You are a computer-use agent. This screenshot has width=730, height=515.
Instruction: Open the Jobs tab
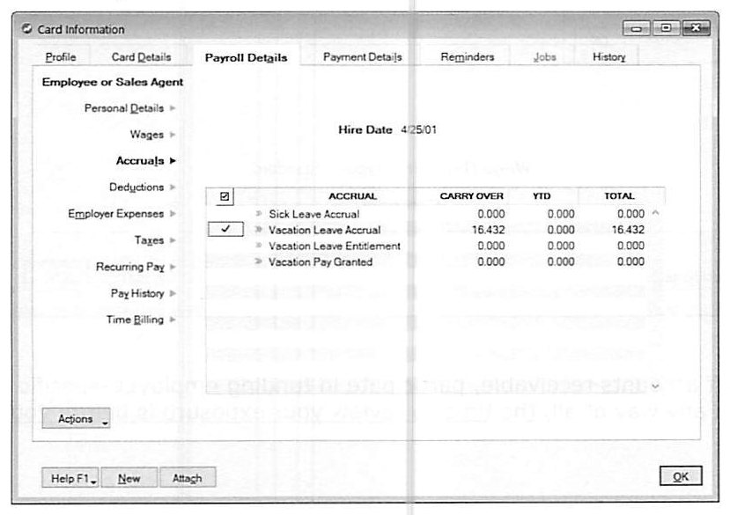point(545,57)
